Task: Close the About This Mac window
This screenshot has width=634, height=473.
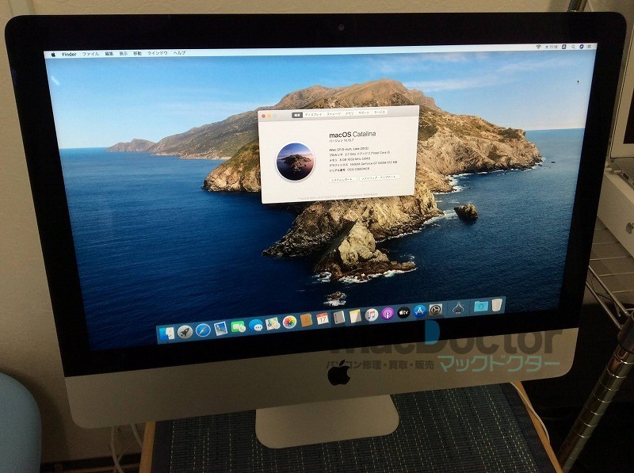Action: [x=264, y=116]
